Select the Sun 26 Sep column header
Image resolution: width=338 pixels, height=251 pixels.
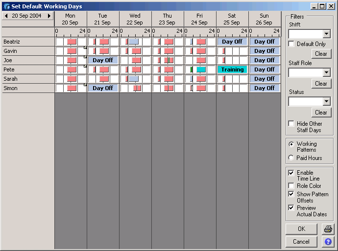[x=265, y=19]
